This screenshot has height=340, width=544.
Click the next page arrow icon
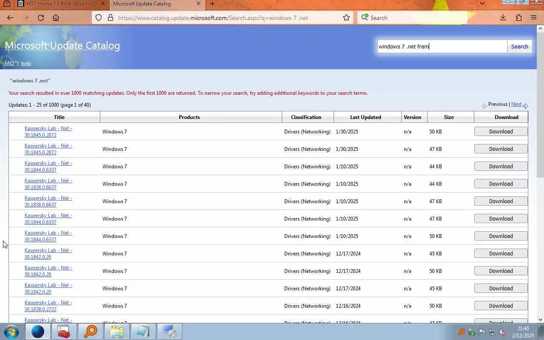(525, 105)
